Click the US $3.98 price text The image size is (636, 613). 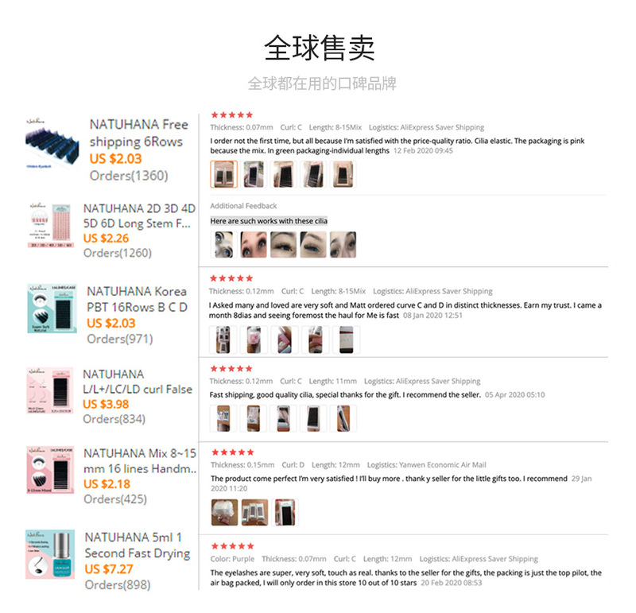point(106,404)
